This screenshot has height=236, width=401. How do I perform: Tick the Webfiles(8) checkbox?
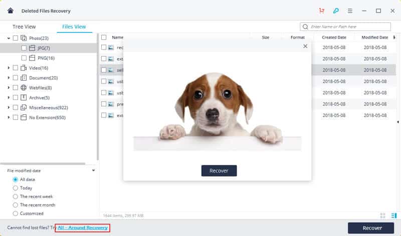point(16,88)
